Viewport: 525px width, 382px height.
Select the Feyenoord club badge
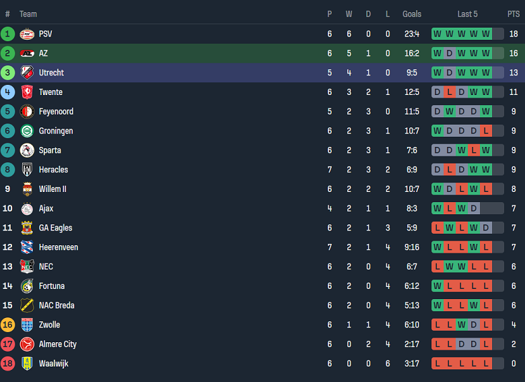tap(27, 112)
